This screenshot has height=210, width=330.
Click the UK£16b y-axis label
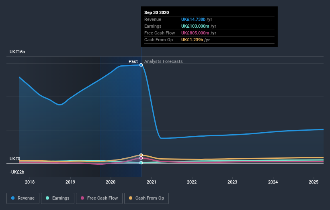pyautogui.click(x=17, y=52)
